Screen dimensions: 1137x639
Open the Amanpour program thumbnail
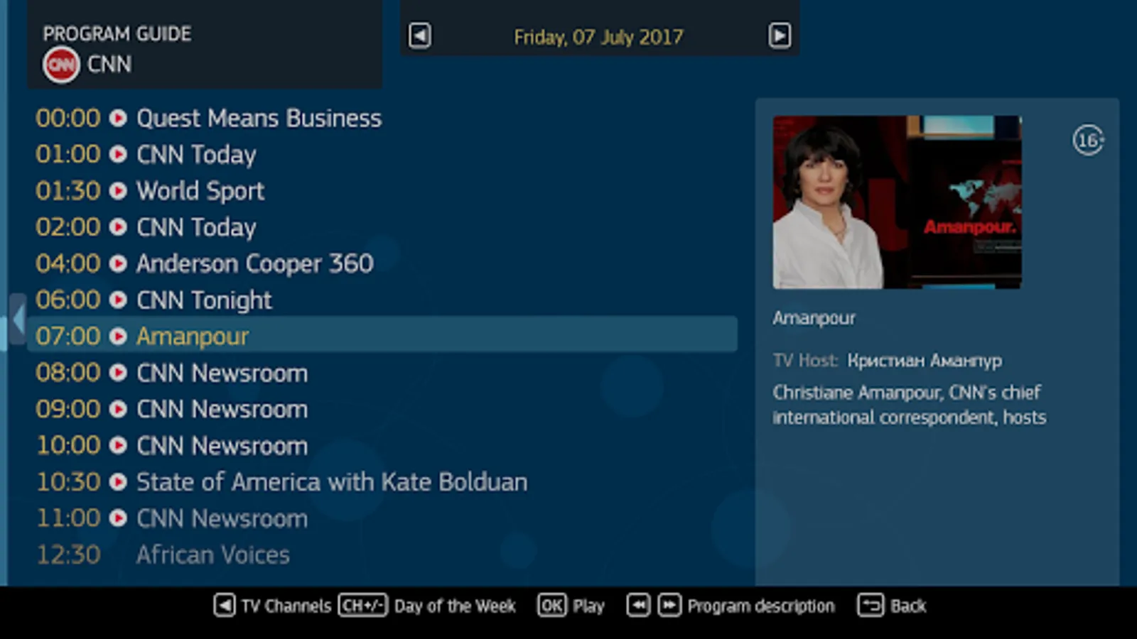tap(897, 202)
